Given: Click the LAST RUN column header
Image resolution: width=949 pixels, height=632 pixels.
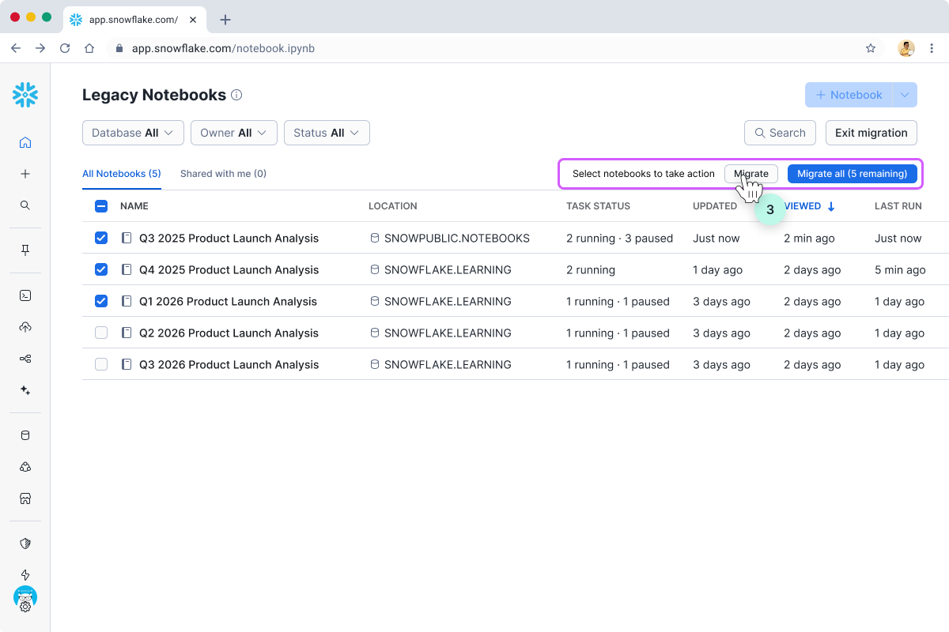Looking at the screenshot, I should coord(898,206).
